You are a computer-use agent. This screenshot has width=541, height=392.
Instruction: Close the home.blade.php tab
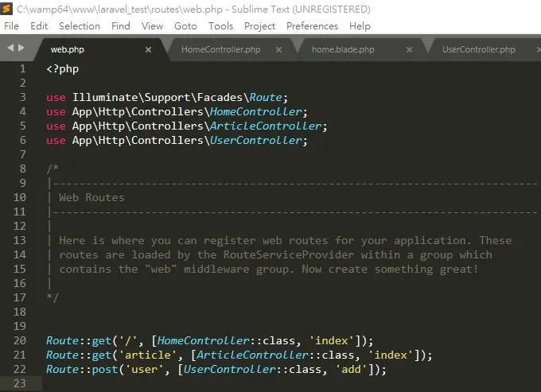pos(409,49)
